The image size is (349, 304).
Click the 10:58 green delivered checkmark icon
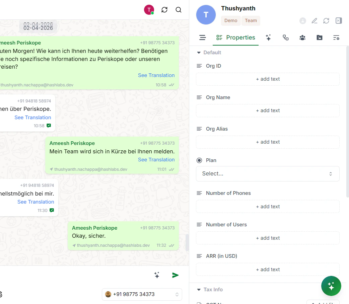[49, 126]
